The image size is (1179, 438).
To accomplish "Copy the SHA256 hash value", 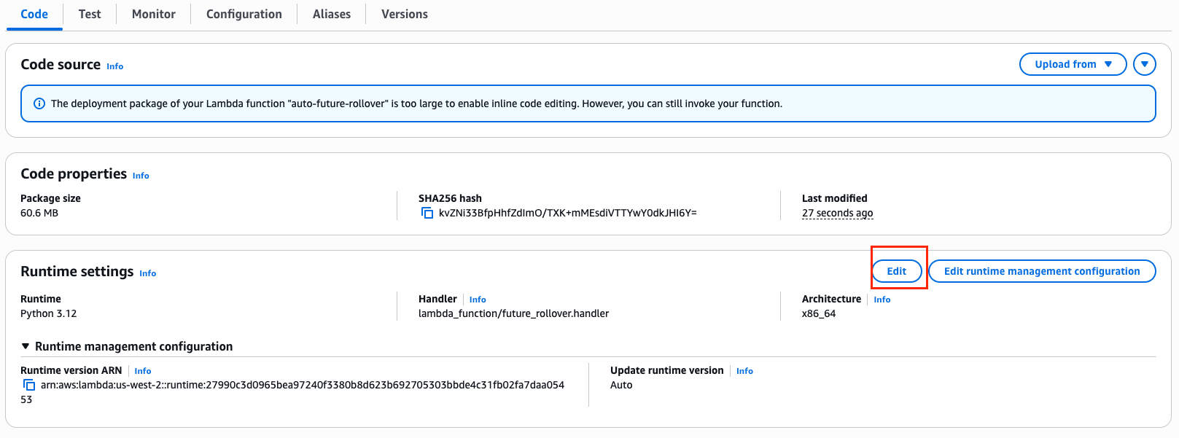I will (427, 213).
